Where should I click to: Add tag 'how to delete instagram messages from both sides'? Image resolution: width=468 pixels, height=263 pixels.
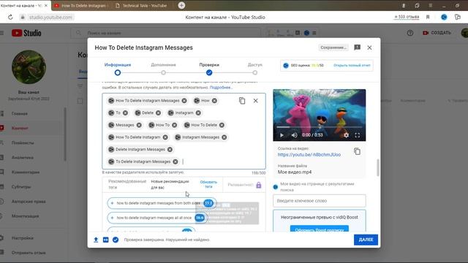point(162,203)
